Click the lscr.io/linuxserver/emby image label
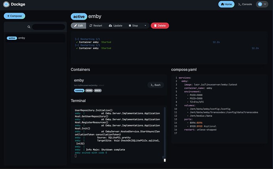Viewport: 273px width, 169px height. (x=89, y=85)
